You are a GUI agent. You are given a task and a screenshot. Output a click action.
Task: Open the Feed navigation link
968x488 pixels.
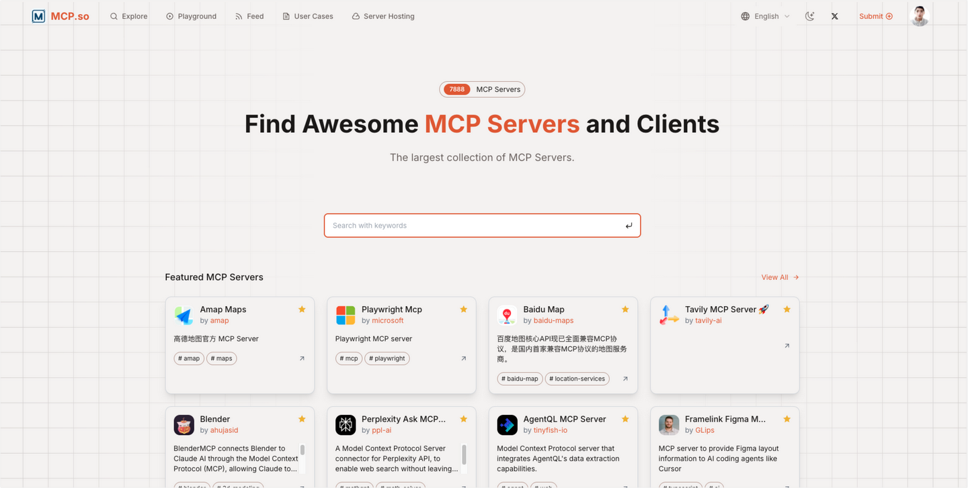click(x=249, y=16)
